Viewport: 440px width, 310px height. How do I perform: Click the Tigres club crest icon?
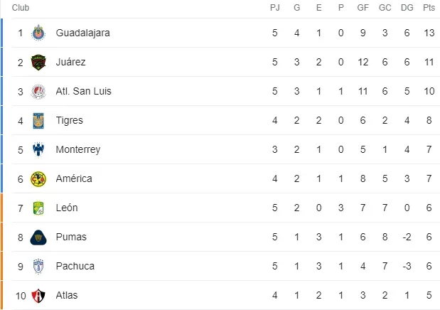click(x=38, y=120)
